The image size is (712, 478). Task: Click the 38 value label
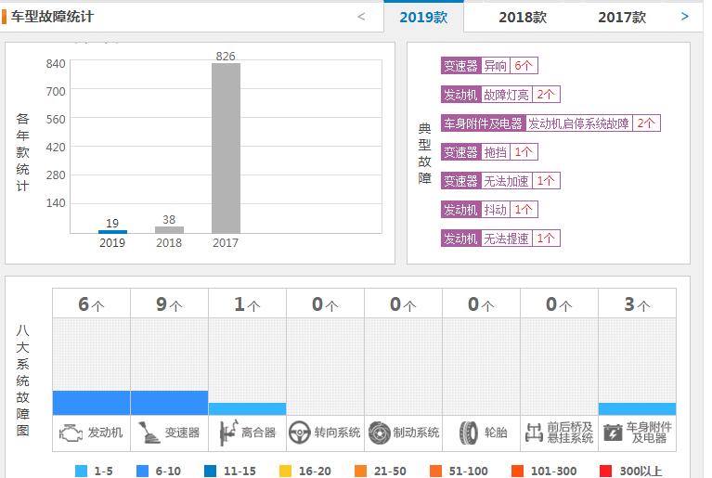[169, 220]
